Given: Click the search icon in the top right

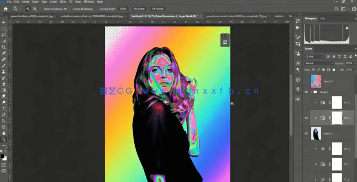Looking at the screenshot, I should (336, 9).
